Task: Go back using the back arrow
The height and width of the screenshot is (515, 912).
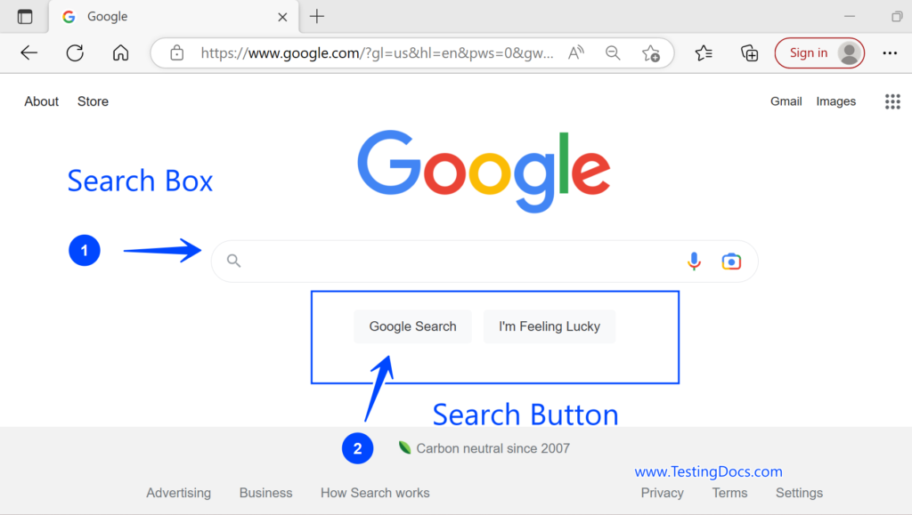Action: pyautogui.click(x=28, y=52)
